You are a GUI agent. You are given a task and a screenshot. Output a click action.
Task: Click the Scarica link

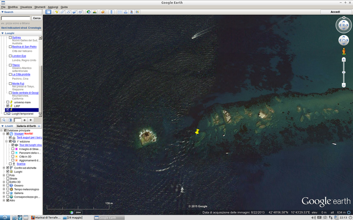tap(21, 164)
